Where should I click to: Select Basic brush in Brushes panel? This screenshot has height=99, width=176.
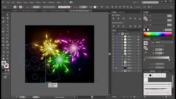157,84
